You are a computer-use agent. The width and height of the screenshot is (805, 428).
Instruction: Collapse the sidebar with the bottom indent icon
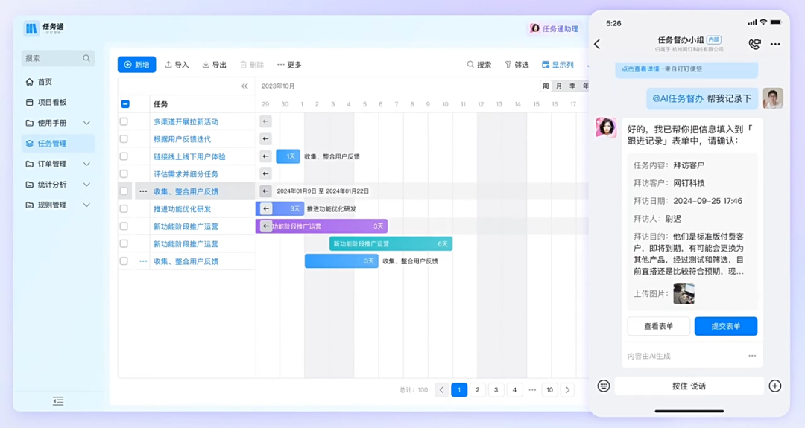[58, 401]
